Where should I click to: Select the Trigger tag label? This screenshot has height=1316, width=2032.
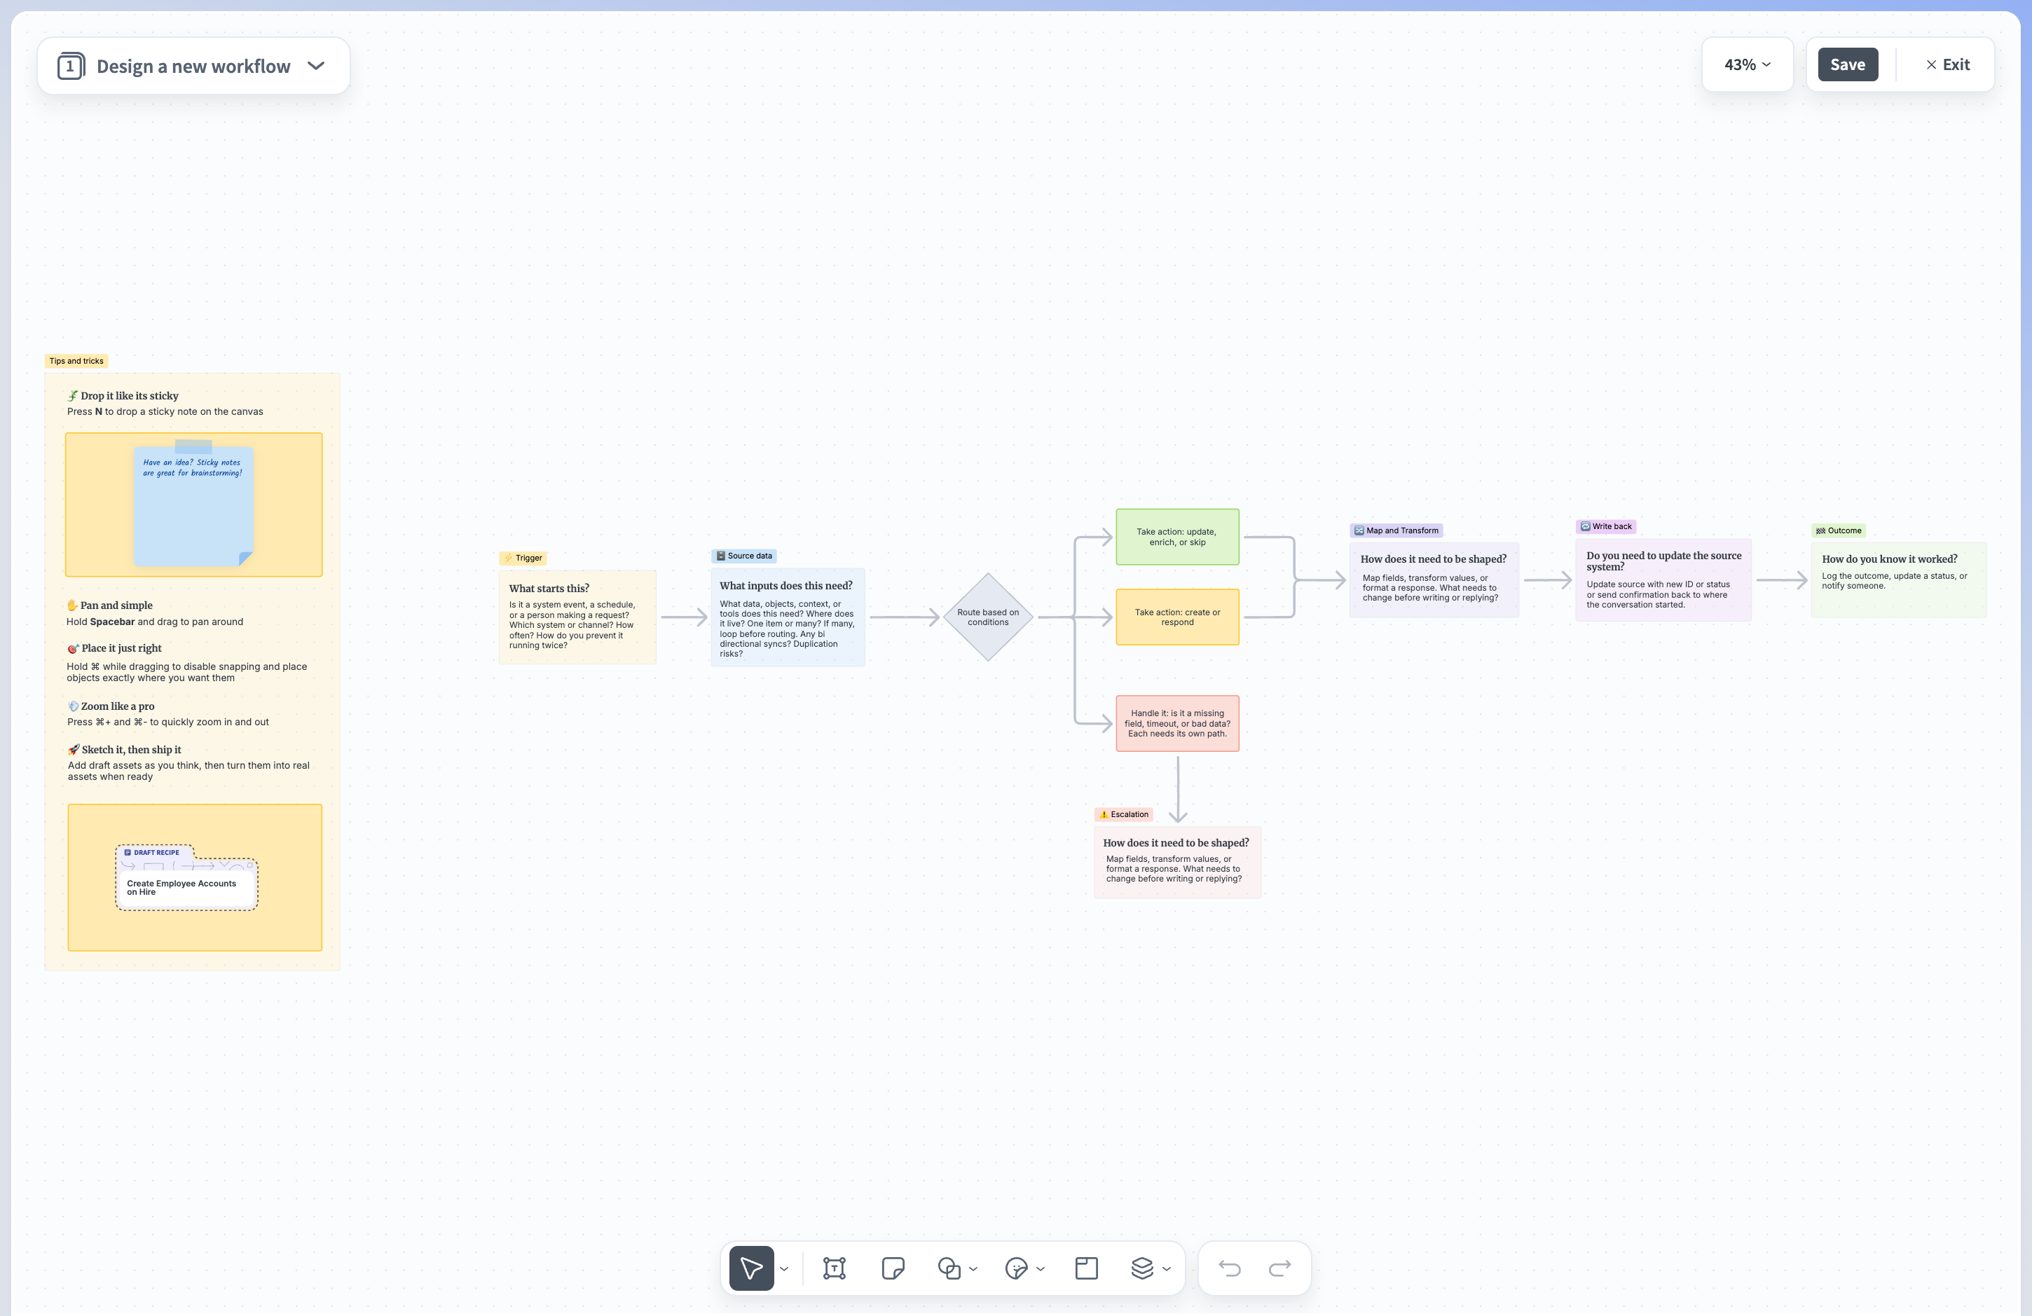[523, 558]
